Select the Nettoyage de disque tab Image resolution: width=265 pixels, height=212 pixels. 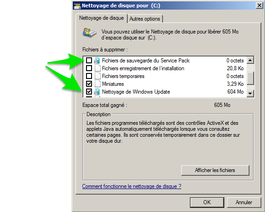pos(102,18)
